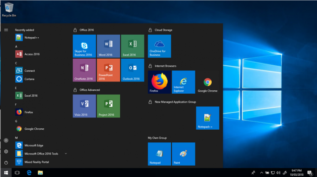Screen dimensions: 317x177
Task: Launch the Internet Explorer tile
Action: click(x=183, y=82)
